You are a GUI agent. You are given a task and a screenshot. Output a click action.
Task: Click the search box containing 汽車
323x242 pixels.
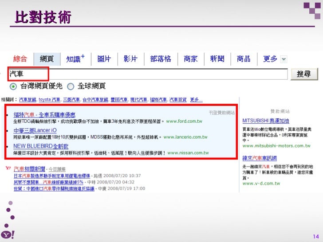tap(147, 74)
